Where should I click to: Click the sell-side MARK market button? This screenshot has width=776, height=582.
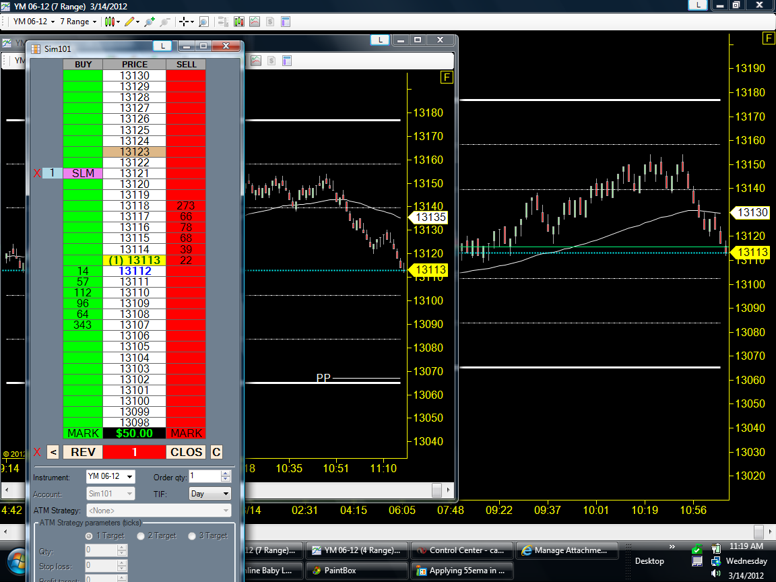186,434
